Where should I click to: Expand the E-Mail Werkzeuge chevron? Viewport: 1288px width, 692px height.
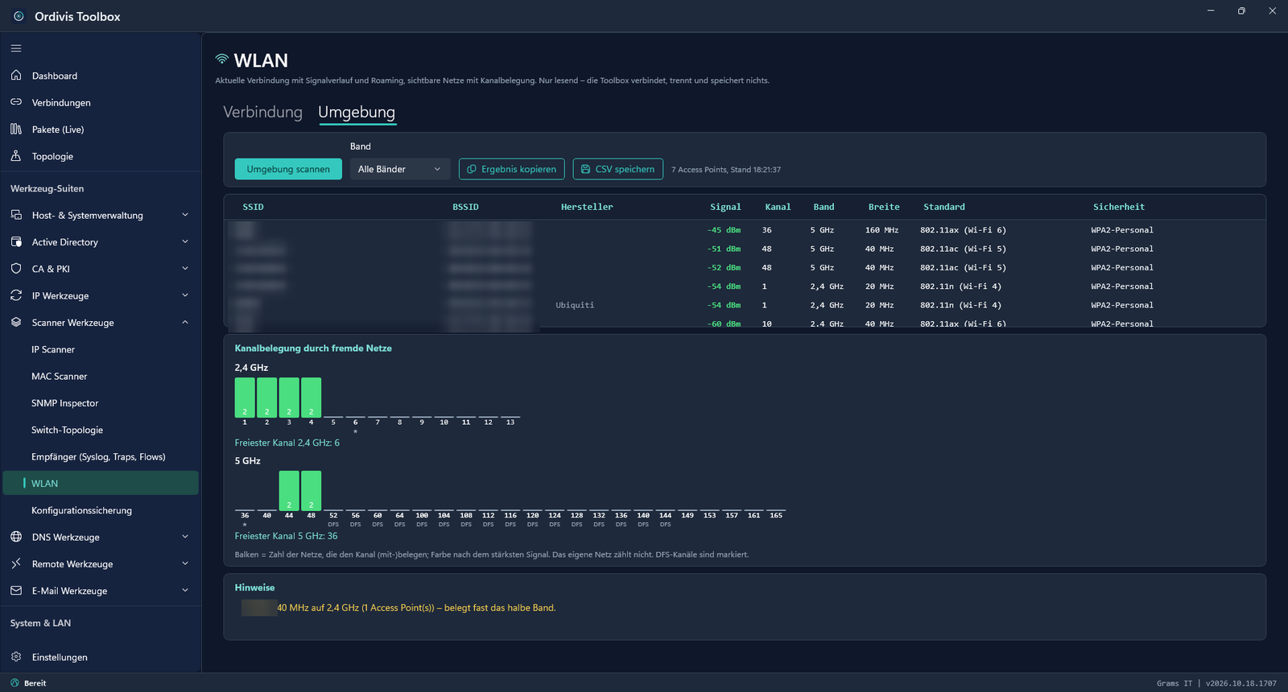tap(185, 591)
